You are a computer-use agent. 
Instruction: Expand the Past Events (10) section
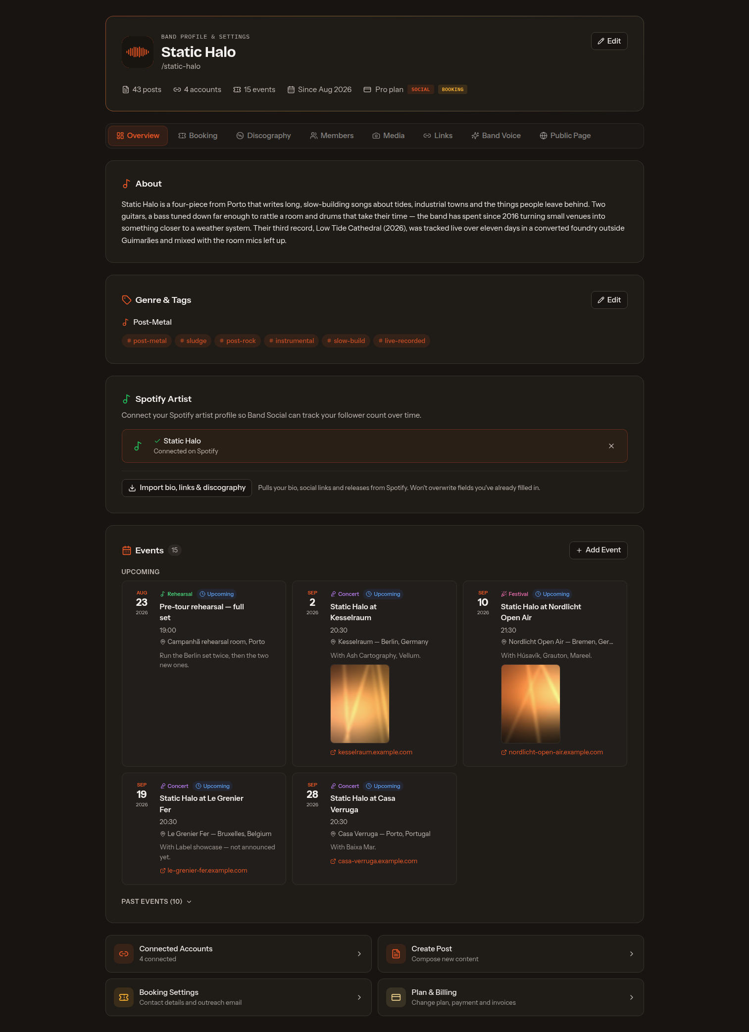click(x=156, y=901)
